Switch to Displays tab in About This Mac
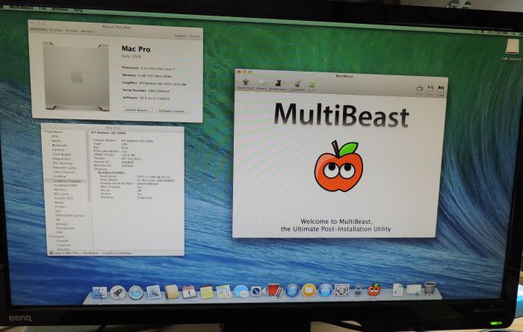The width and height of the screenshot is (523, 332). [x=56, y=30]
